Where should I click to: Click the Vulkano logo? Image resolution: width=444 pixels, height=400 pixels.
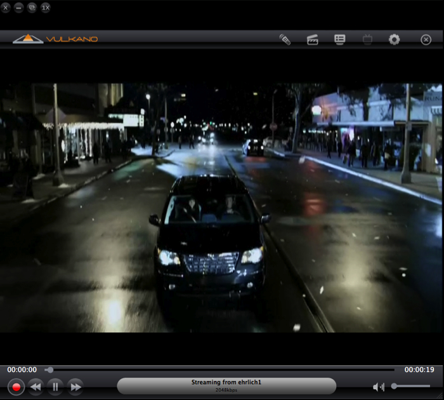(55, 39)
